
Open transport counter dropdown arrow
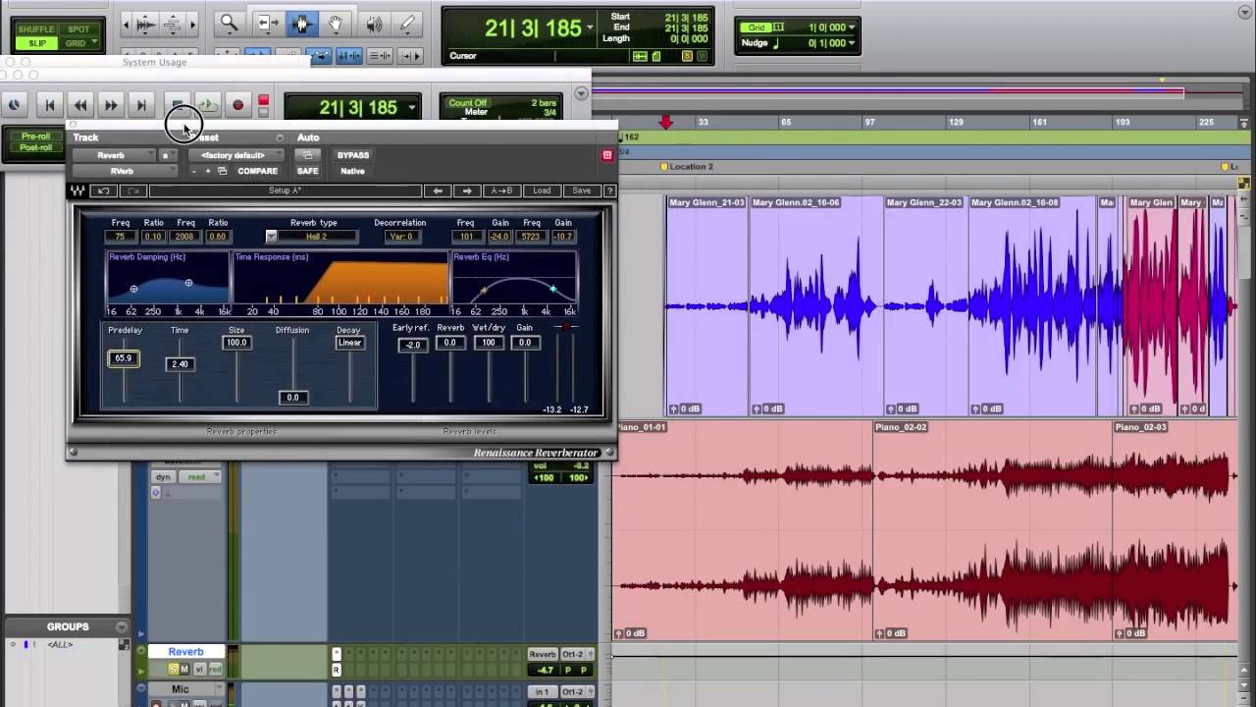[412, 107]
